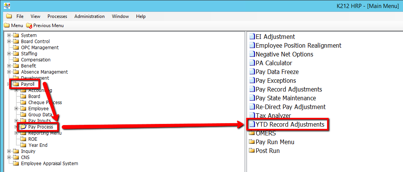Viewport: 403px width, 172px height.
Task: Select Employee Appraisal System in the tree
Action: pyautogui.click(x=49, y=164)
